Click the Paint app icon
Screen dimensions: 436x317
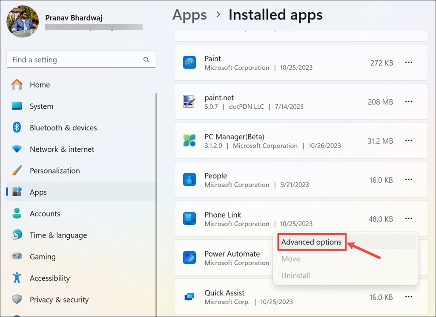point(189,62)
